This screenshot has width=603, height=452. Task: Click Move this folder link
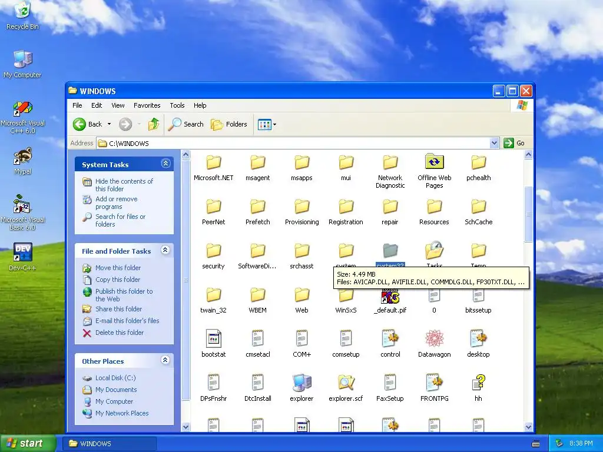[x=118, y=268]
